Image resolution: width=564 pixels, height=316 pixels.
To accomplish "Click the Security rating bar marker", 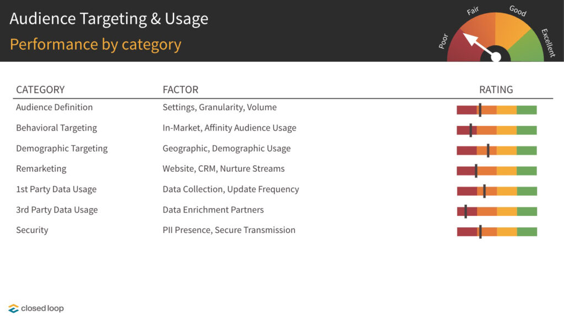I will pyautogui.click(x=480, y=232).
